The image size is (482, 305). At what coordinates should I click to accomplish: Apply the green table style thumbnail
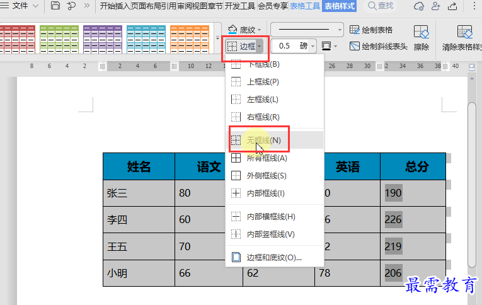(x=59, y=39)
